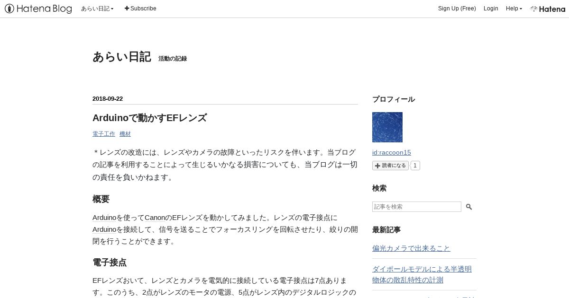
Task: Open the 2018-09-22 date archive
Action: click(108, 99)
